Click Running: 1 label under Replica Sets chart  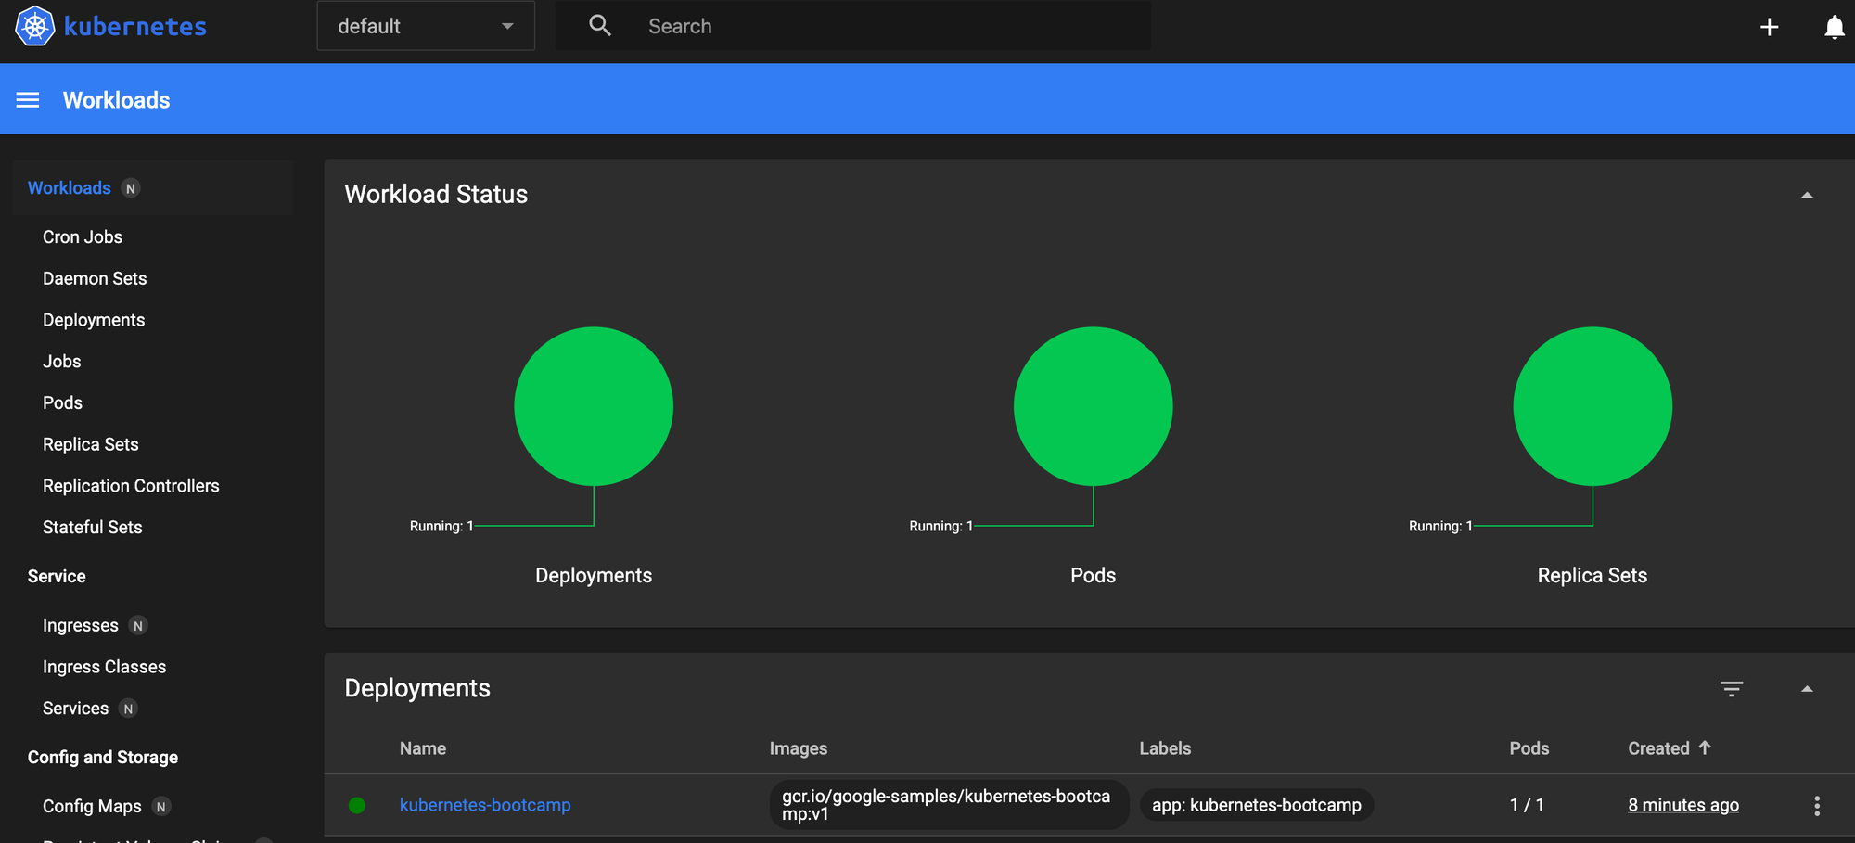click(1440, 526)
